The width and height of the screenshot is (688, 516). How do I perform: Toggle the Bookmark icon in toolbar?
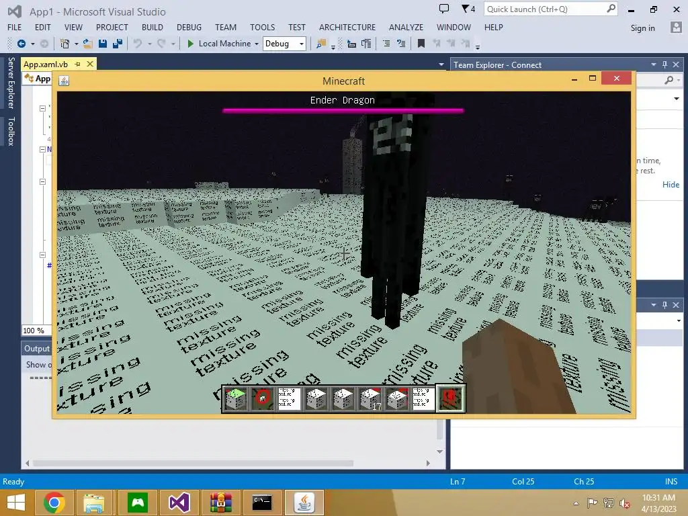[421, 44]
